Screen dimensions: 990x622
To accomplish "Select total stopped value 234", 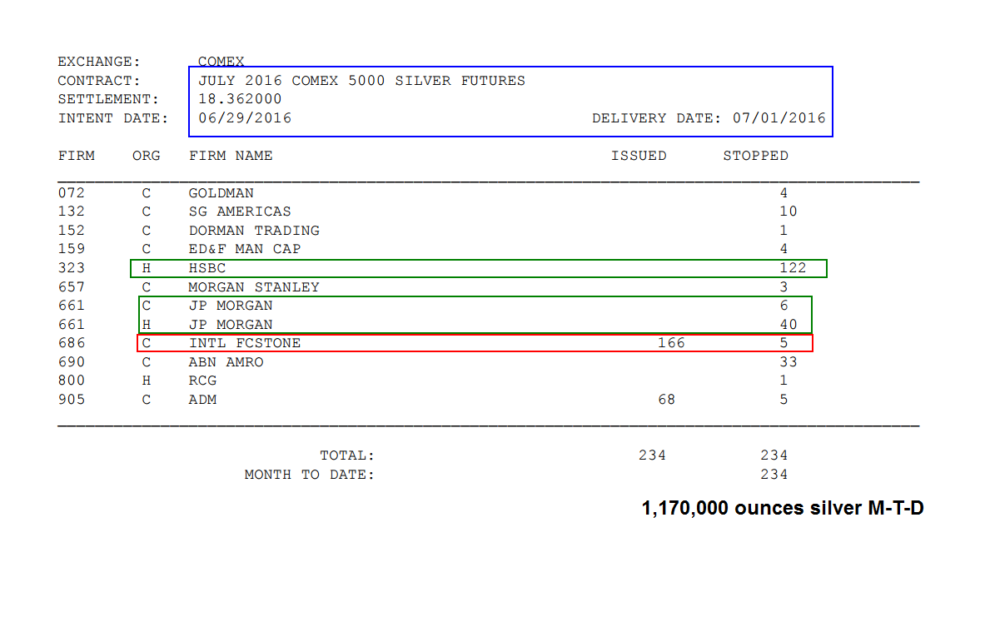I will [x=774, y=455].
